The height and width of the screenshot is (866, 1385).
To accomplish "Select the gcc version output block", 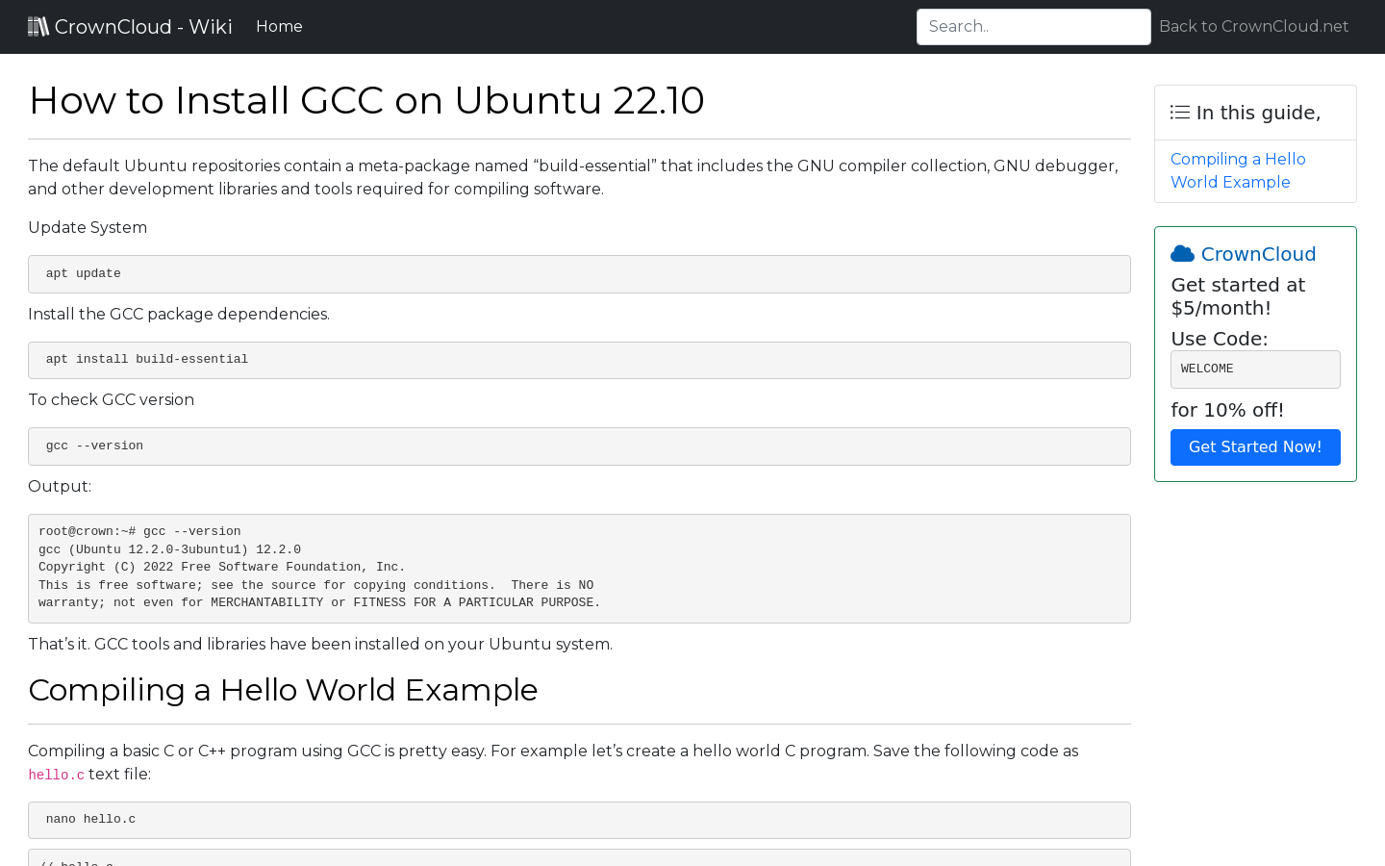I will point(579,568).
